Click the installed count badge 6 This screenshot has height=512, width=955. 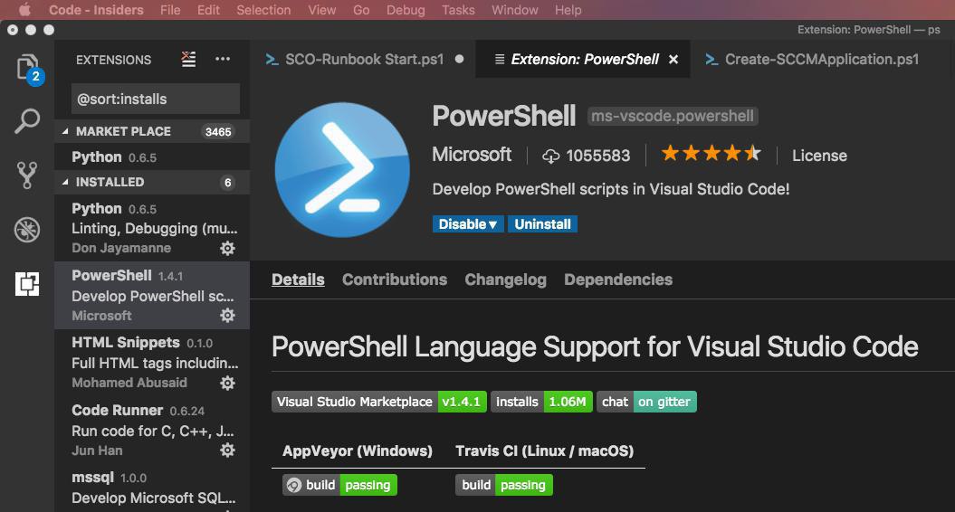click(x=227, y=182)
